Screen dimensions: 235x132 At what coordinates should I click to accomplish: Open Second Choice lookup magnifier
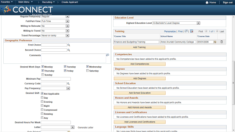(x=69, y=50)
